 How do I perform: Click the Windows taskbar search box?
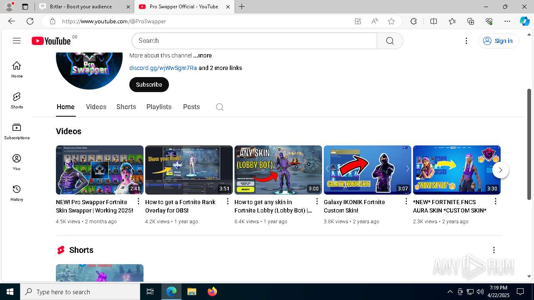[80, 292]
